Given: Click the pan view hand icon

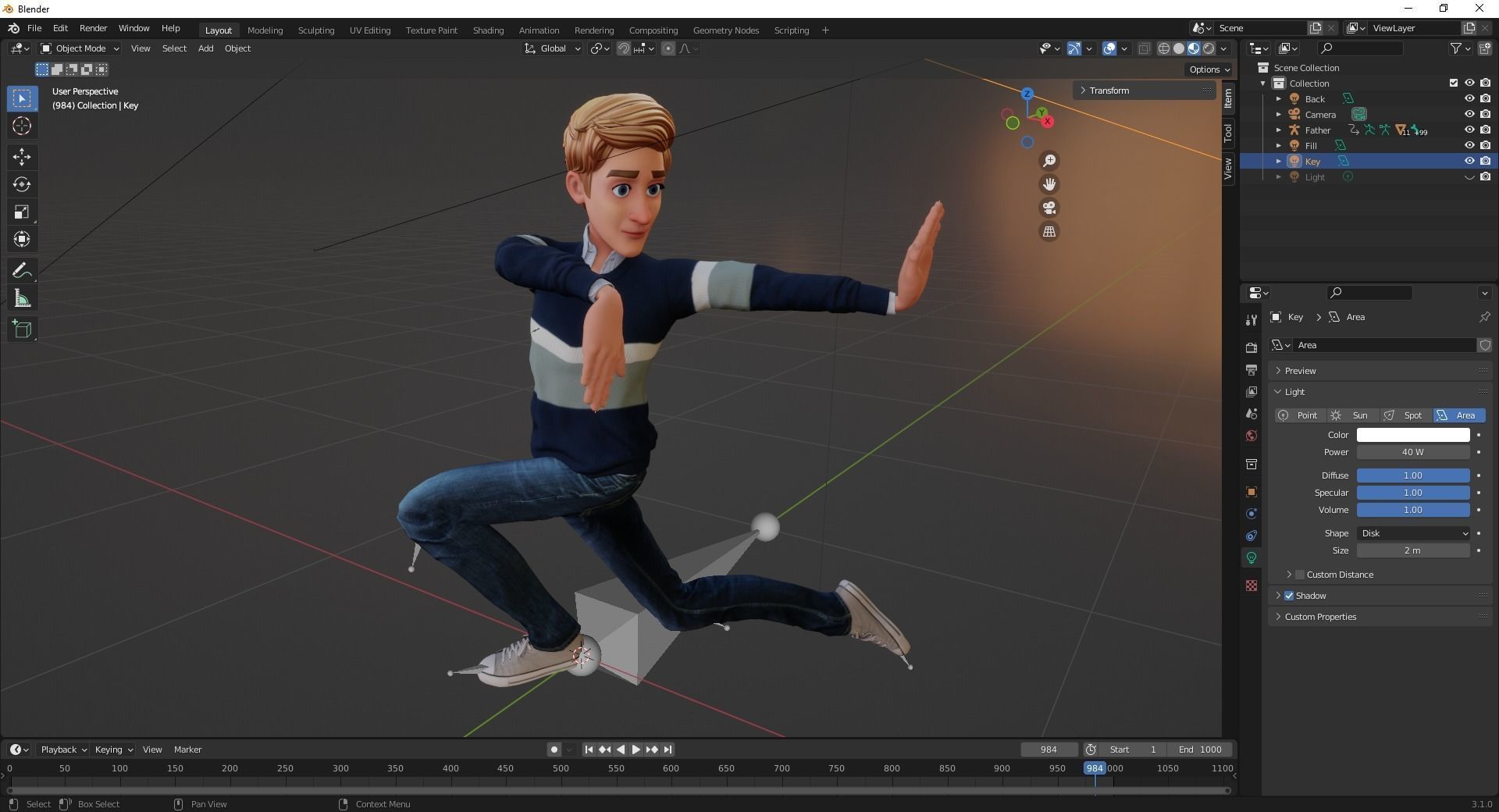Looking at the screenshot, I should point(1049,184).
